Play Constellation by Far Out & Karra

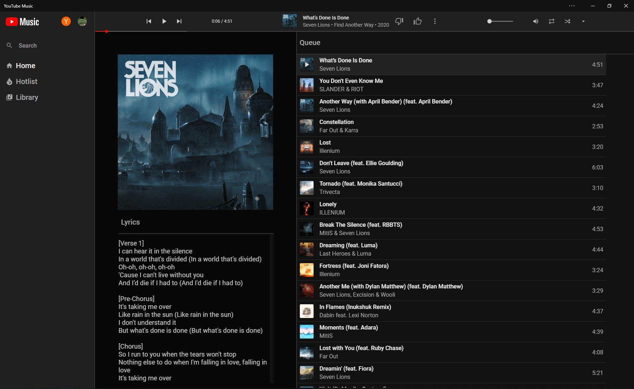click(452, 126)
